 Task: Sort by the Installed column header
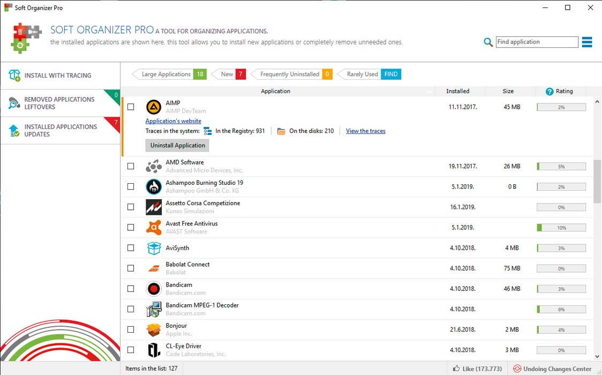[457, 92]
